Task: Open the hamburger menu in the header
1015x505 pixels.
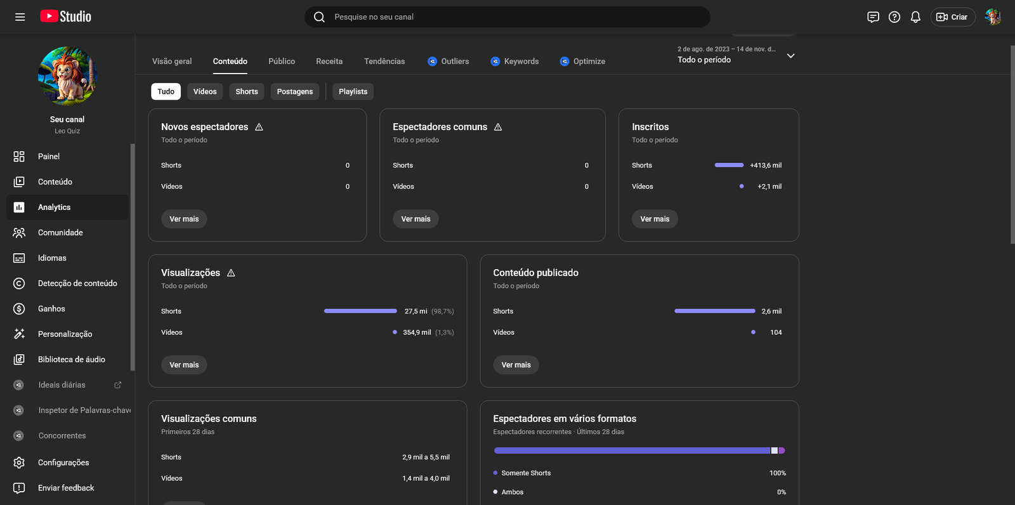Action: click(x=20, y=17)
